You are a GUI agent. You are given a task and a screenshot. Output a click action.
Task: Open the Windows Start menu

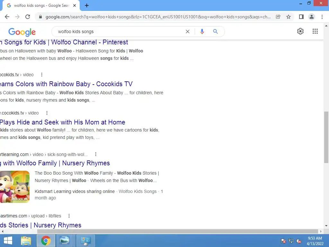pyautogui.click(x=8, y=241)
